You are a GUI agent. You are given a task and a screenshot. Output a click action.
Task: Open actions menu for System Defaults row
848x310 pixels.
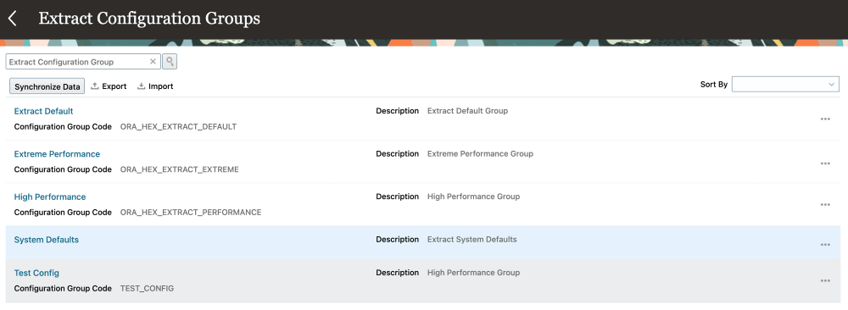pyautogui.click(x=825, y=245)
